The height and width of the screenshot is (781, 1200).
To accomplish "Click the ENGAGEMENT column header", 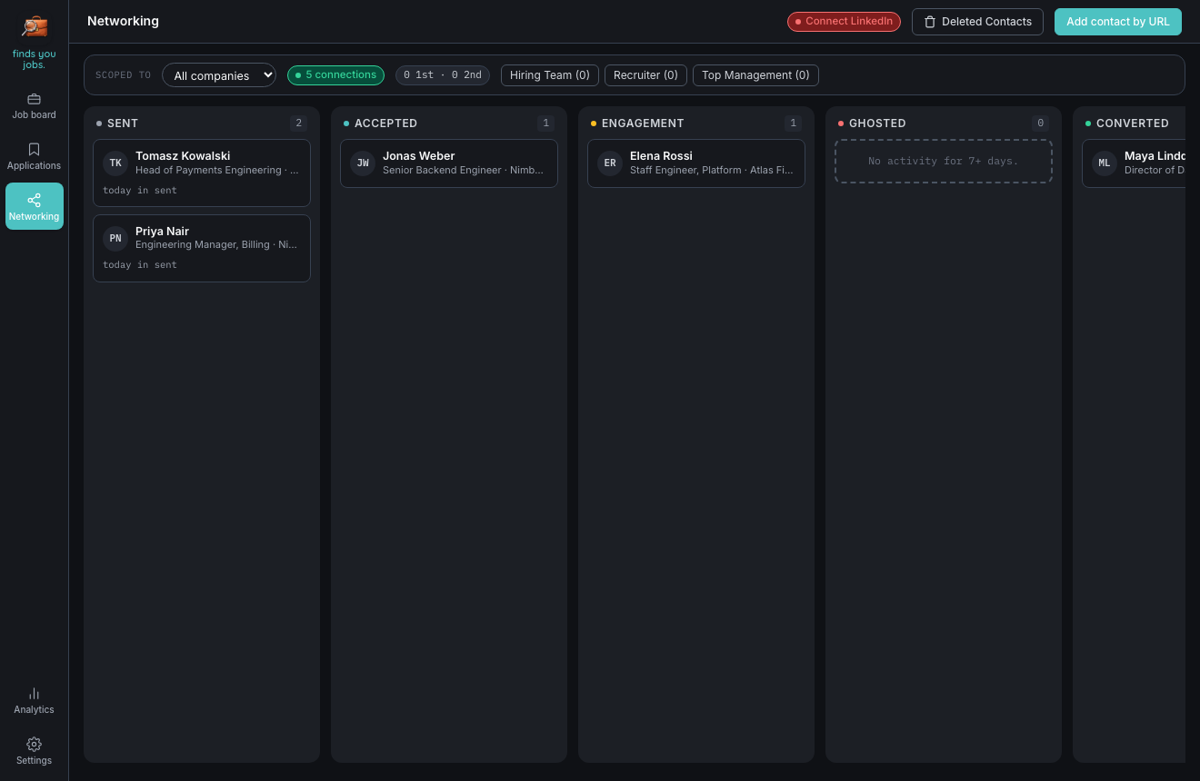I will (x=643, y=124).
